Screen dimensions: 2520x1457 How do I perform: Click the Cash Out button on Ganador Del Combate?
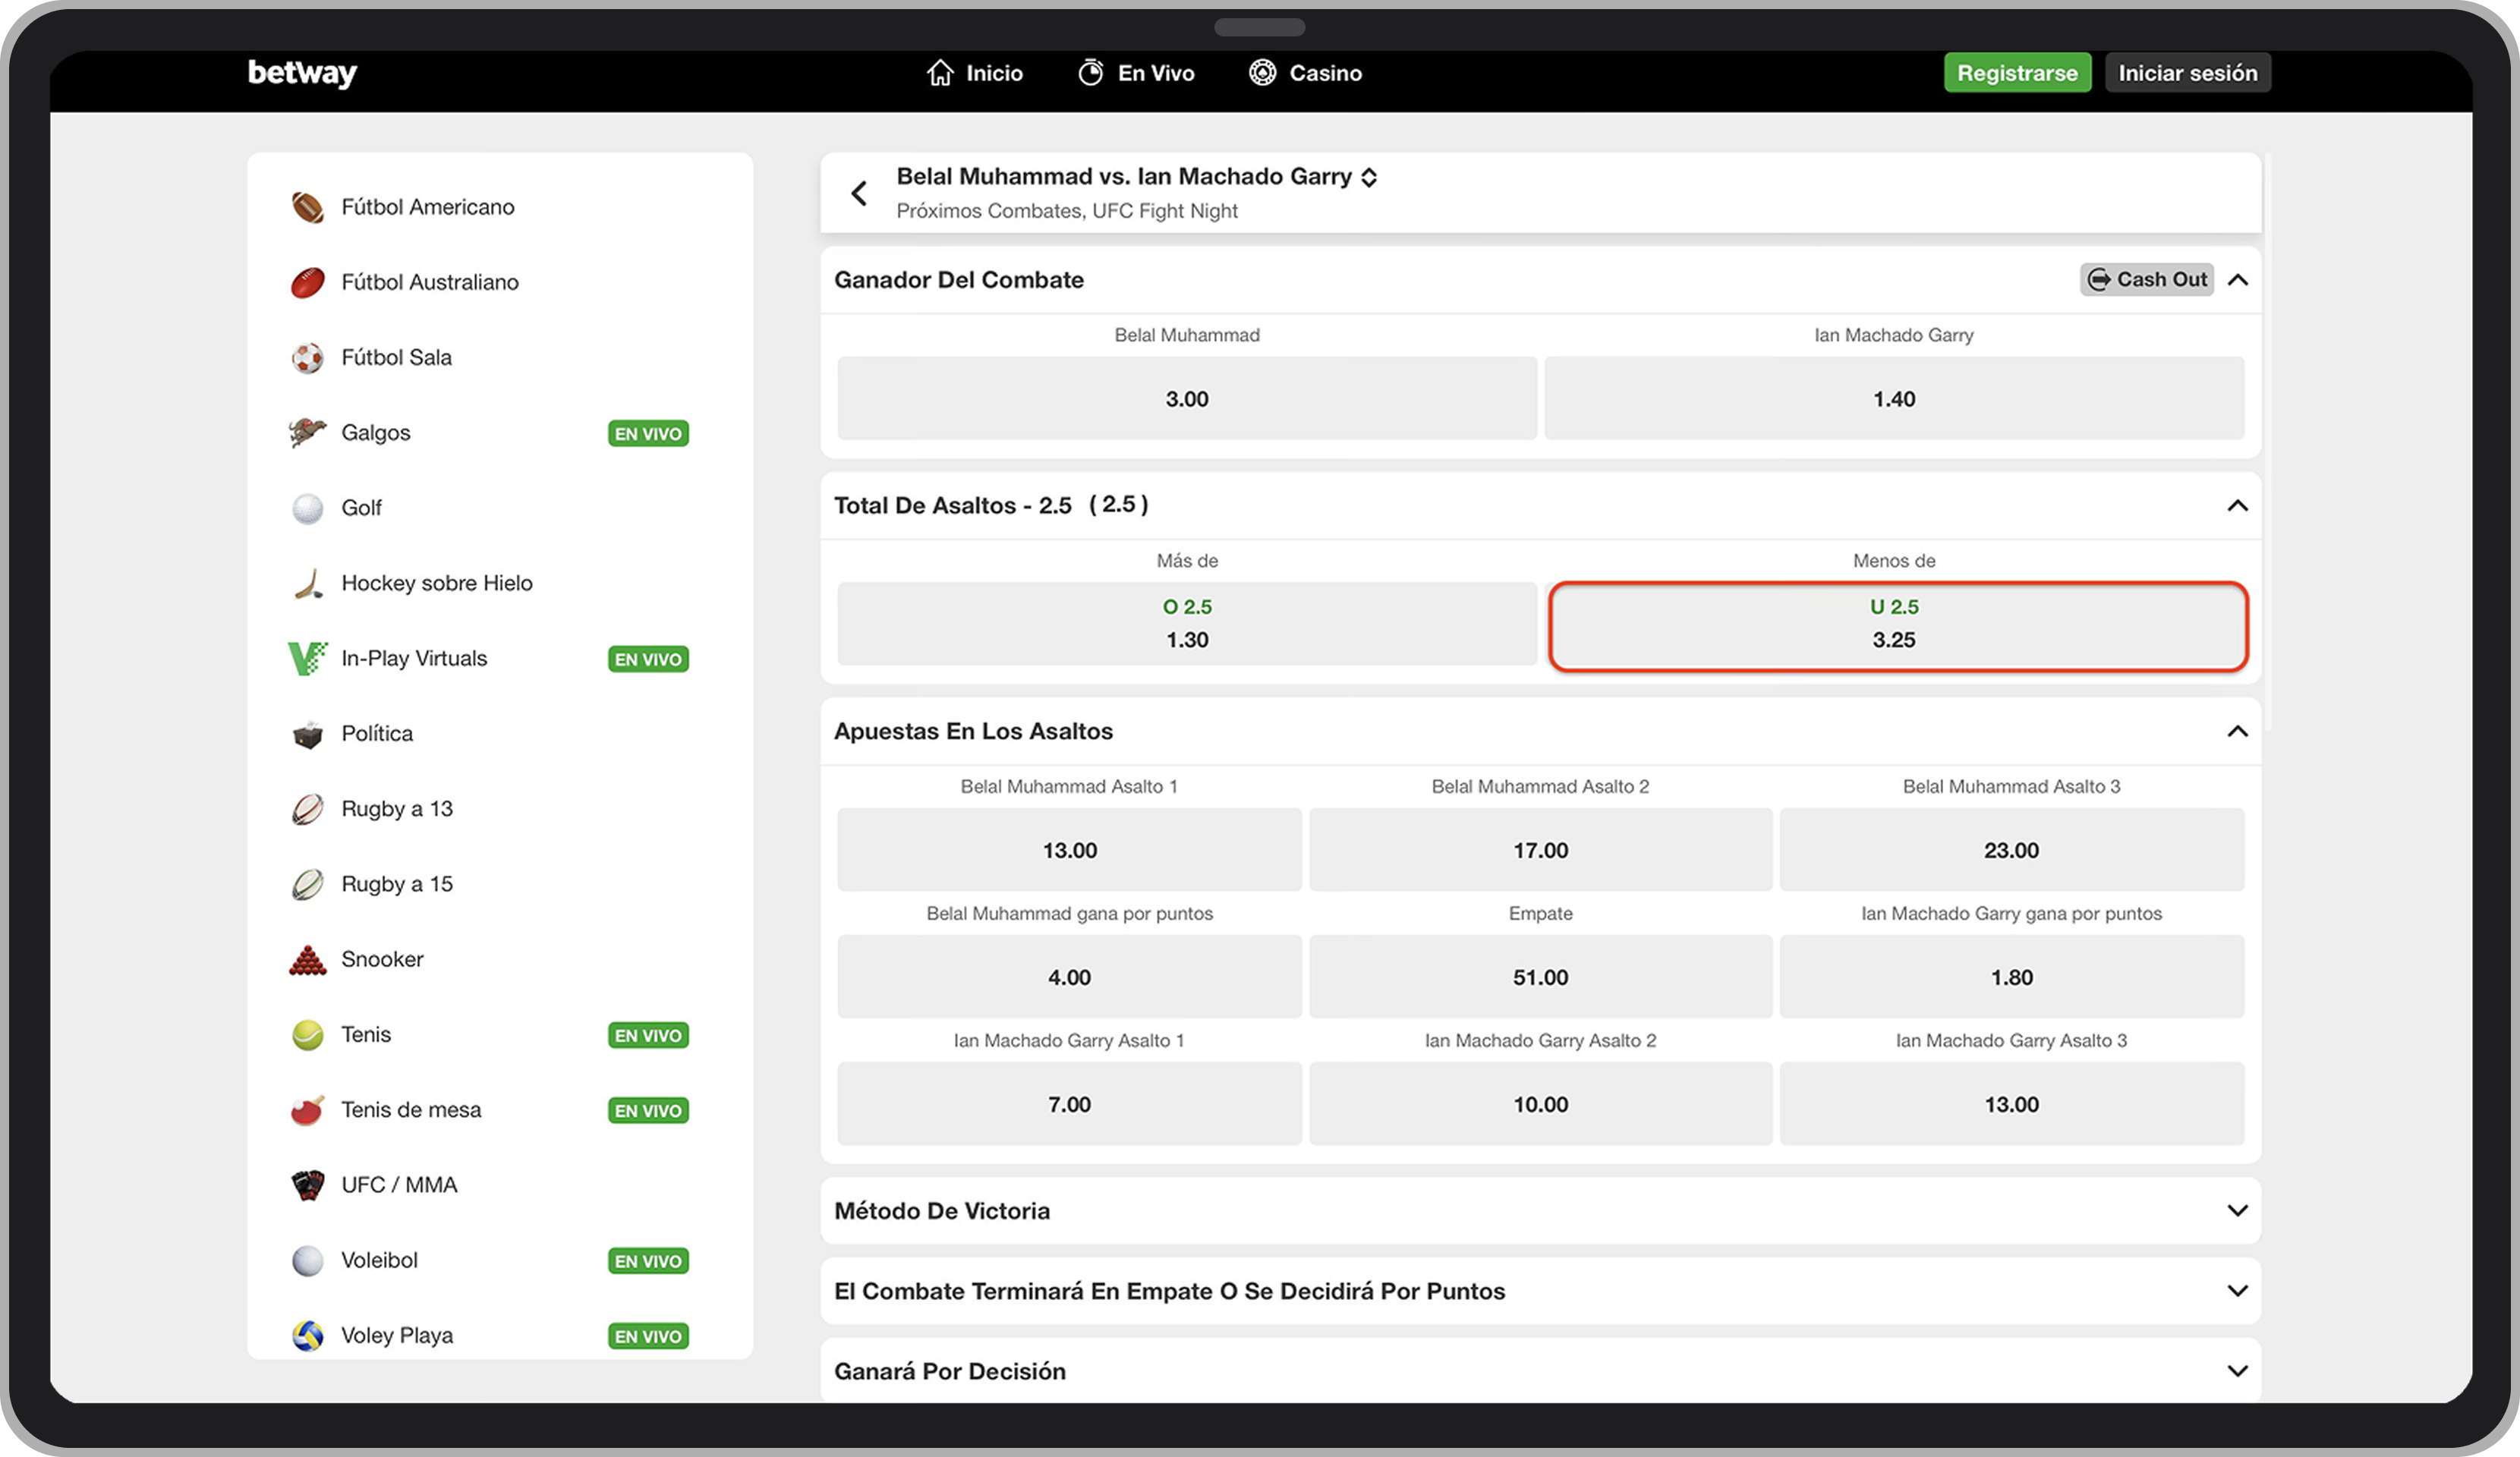pos(2146,279)
